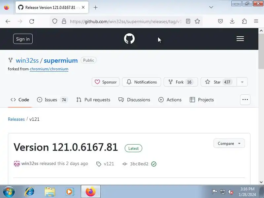Reload the current page
This screenshot has width=264, height=198.
tap(32, 21)
